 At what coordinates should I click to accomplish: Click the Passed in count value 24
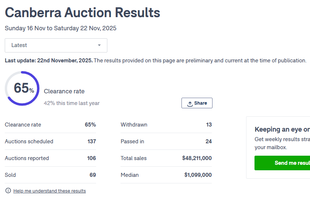208,141
